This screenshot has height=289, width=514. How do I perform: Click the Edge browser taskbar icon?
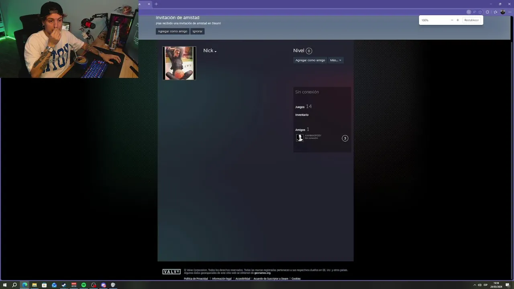pos(24,285)
